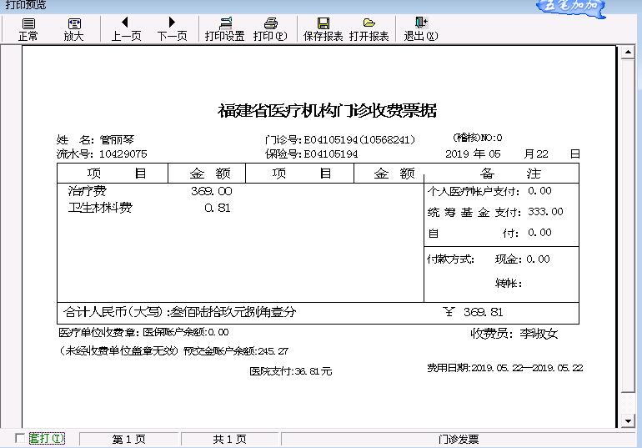Click 保险号 E04105194 text
The image size is (642, 448).
tap(311, 154)
